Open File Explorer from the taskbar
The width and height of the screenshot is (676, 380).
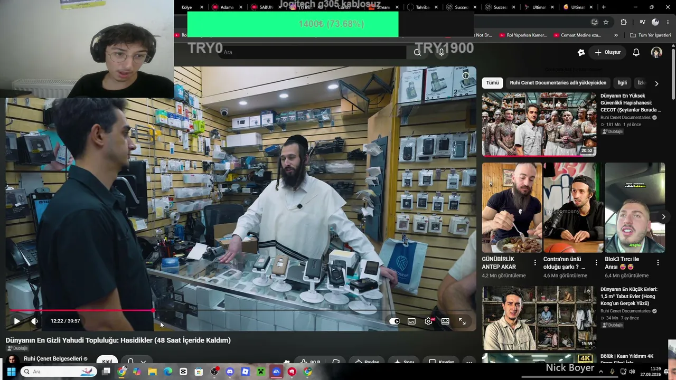click(x=152, y=372)
